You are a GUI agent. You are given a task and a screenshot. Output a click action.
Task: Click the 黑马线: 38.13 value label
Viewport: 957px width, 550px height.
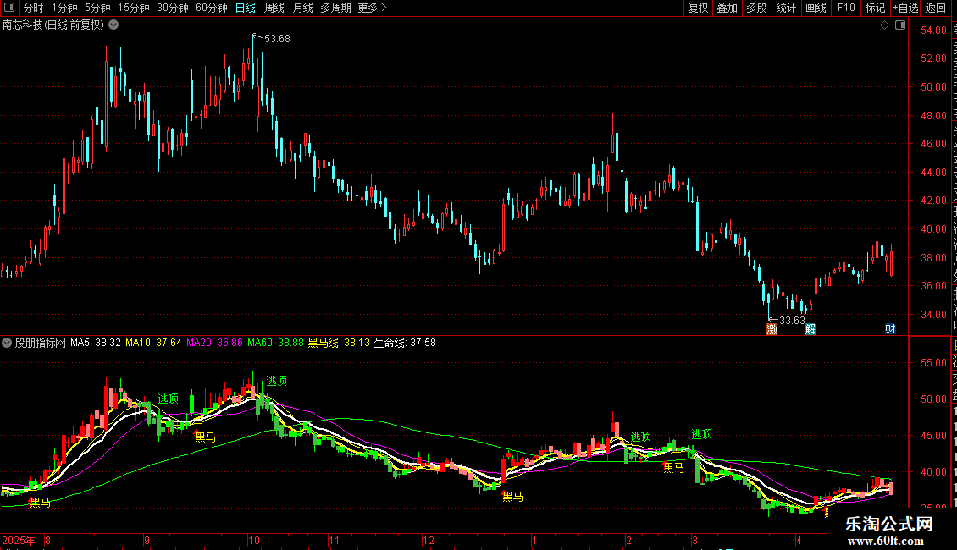339,343
